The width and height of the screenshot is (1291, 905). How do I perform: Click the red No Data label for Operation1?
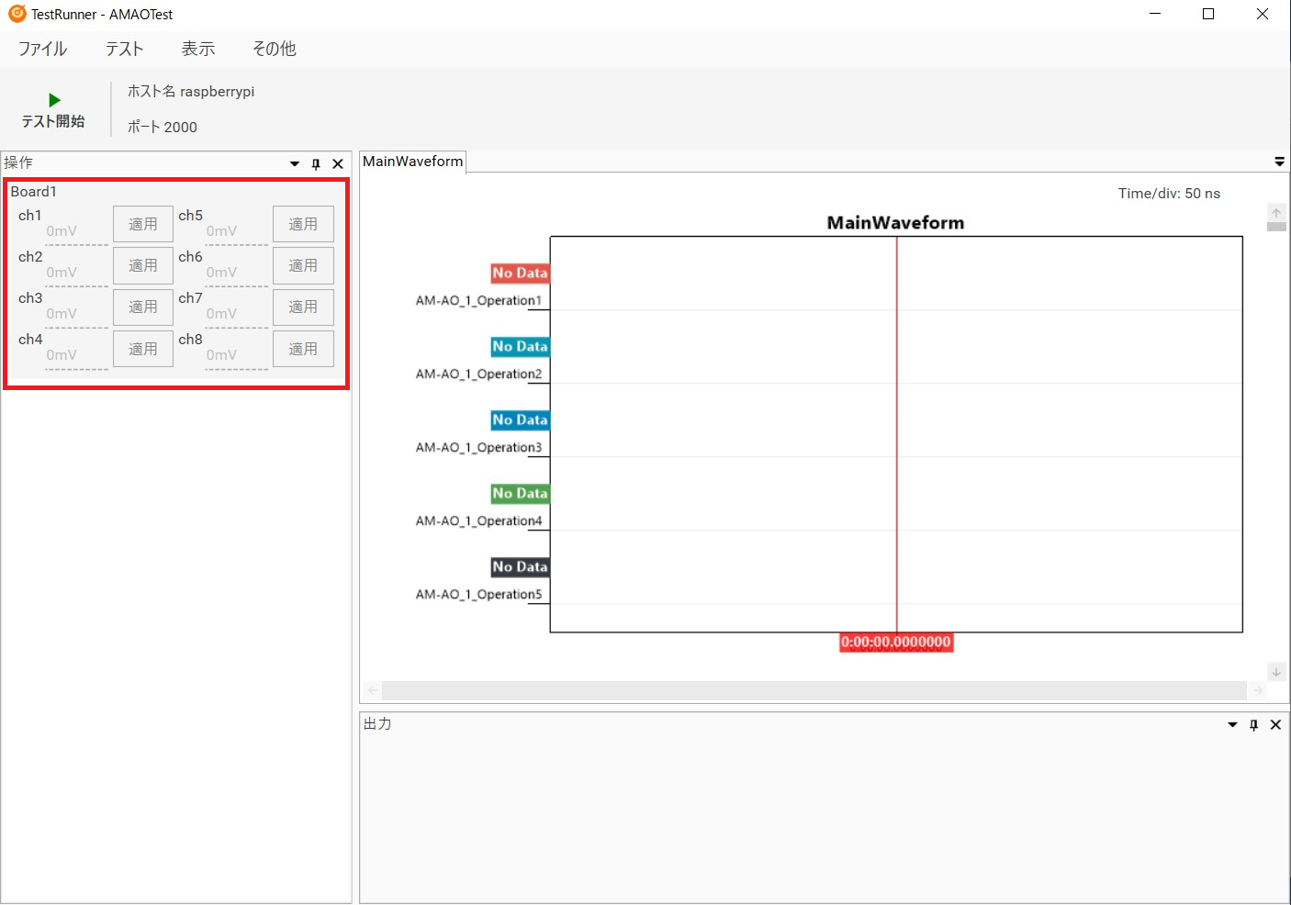[520, 273]
